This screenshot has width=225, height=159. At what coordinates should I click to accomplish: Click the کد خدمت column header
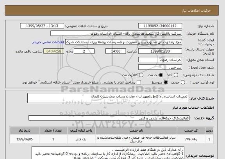(x=191, y=130)
